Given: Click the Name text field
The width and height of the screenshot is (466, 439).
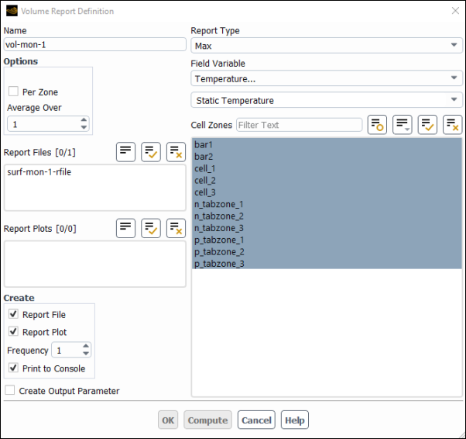Looking at the screenshot, I should click(x=94, y=45).
